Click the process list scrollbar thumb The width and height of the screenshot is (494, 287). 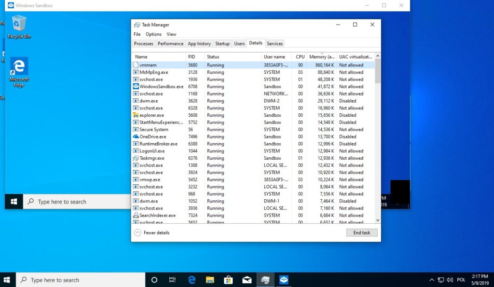coord(378,71)
